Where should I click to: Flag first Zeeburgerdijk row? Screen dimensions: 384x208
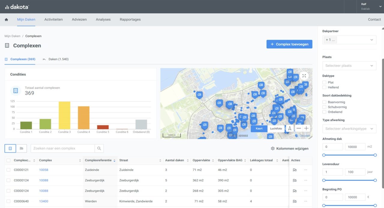click(x=295, y=180)
